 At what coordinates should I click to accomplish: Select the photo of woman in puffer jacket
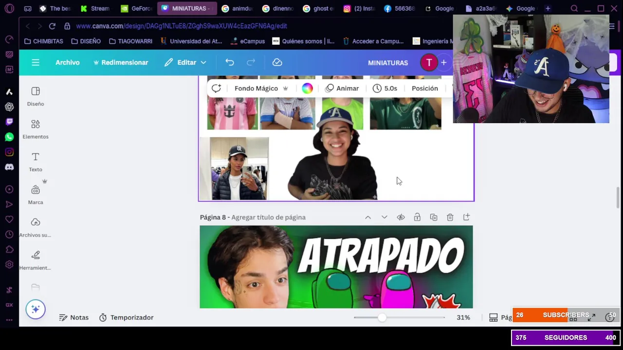click(239, 168)
